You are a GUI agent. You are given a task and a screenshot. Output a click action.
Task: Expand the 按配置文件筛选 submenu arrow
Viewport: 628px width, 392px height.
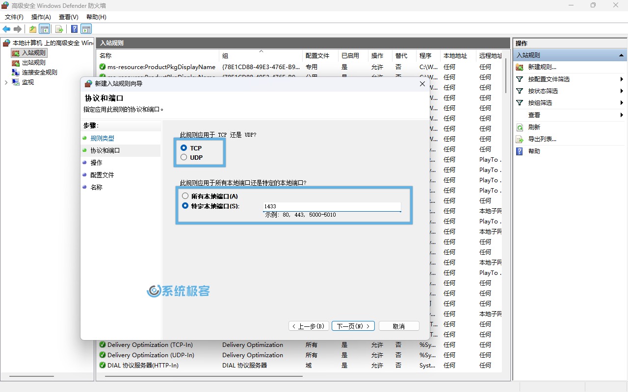622,79
